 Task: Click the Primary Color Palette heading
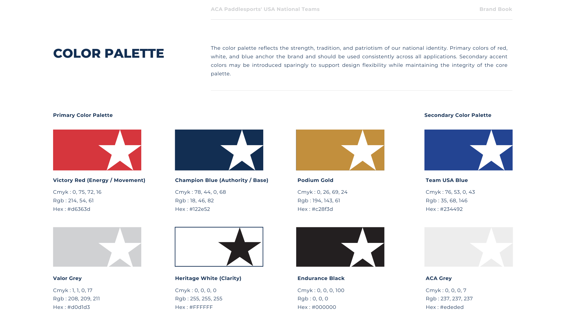pos(83,115)
